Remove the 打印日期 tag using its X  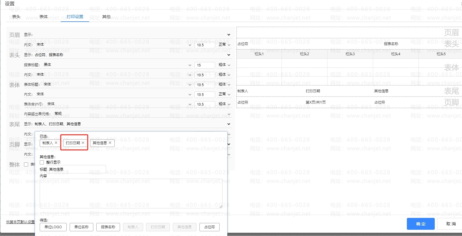coord(83,143)
